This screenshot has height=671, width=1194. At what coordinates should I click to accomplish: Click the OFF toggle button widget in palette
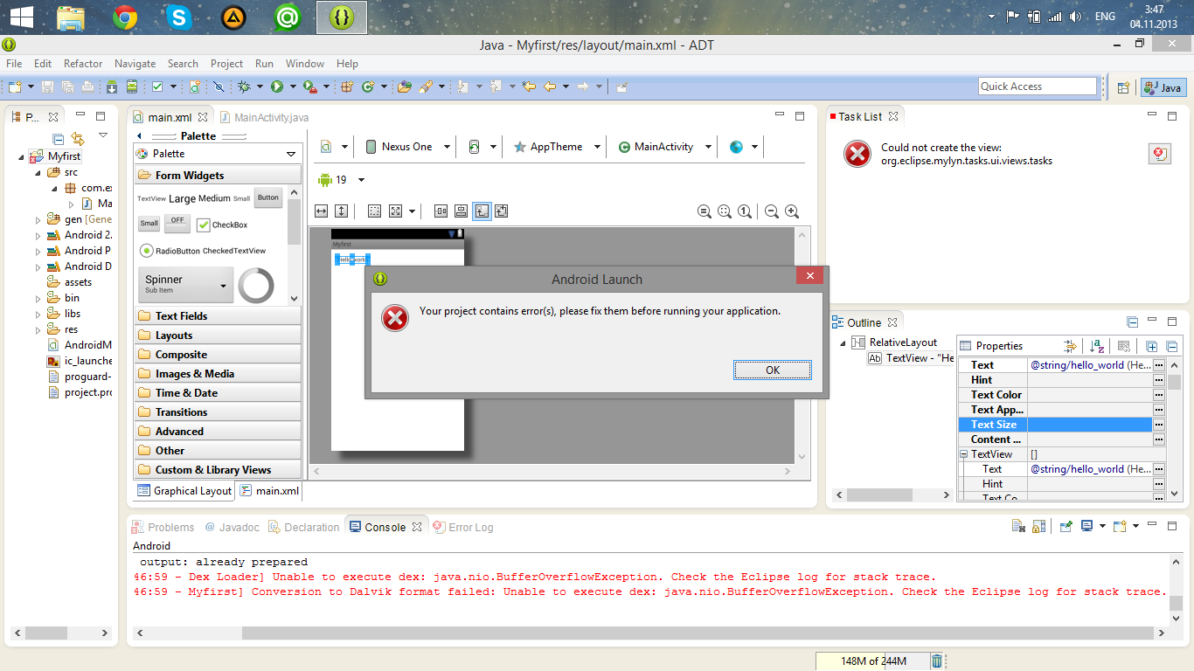tap(177, 222)
